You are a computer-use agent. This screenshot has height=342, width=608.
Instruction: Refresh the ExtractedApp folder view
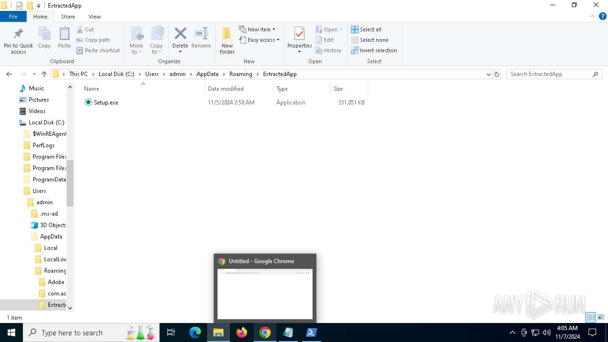pyautogui.click(x=497, y=74)
